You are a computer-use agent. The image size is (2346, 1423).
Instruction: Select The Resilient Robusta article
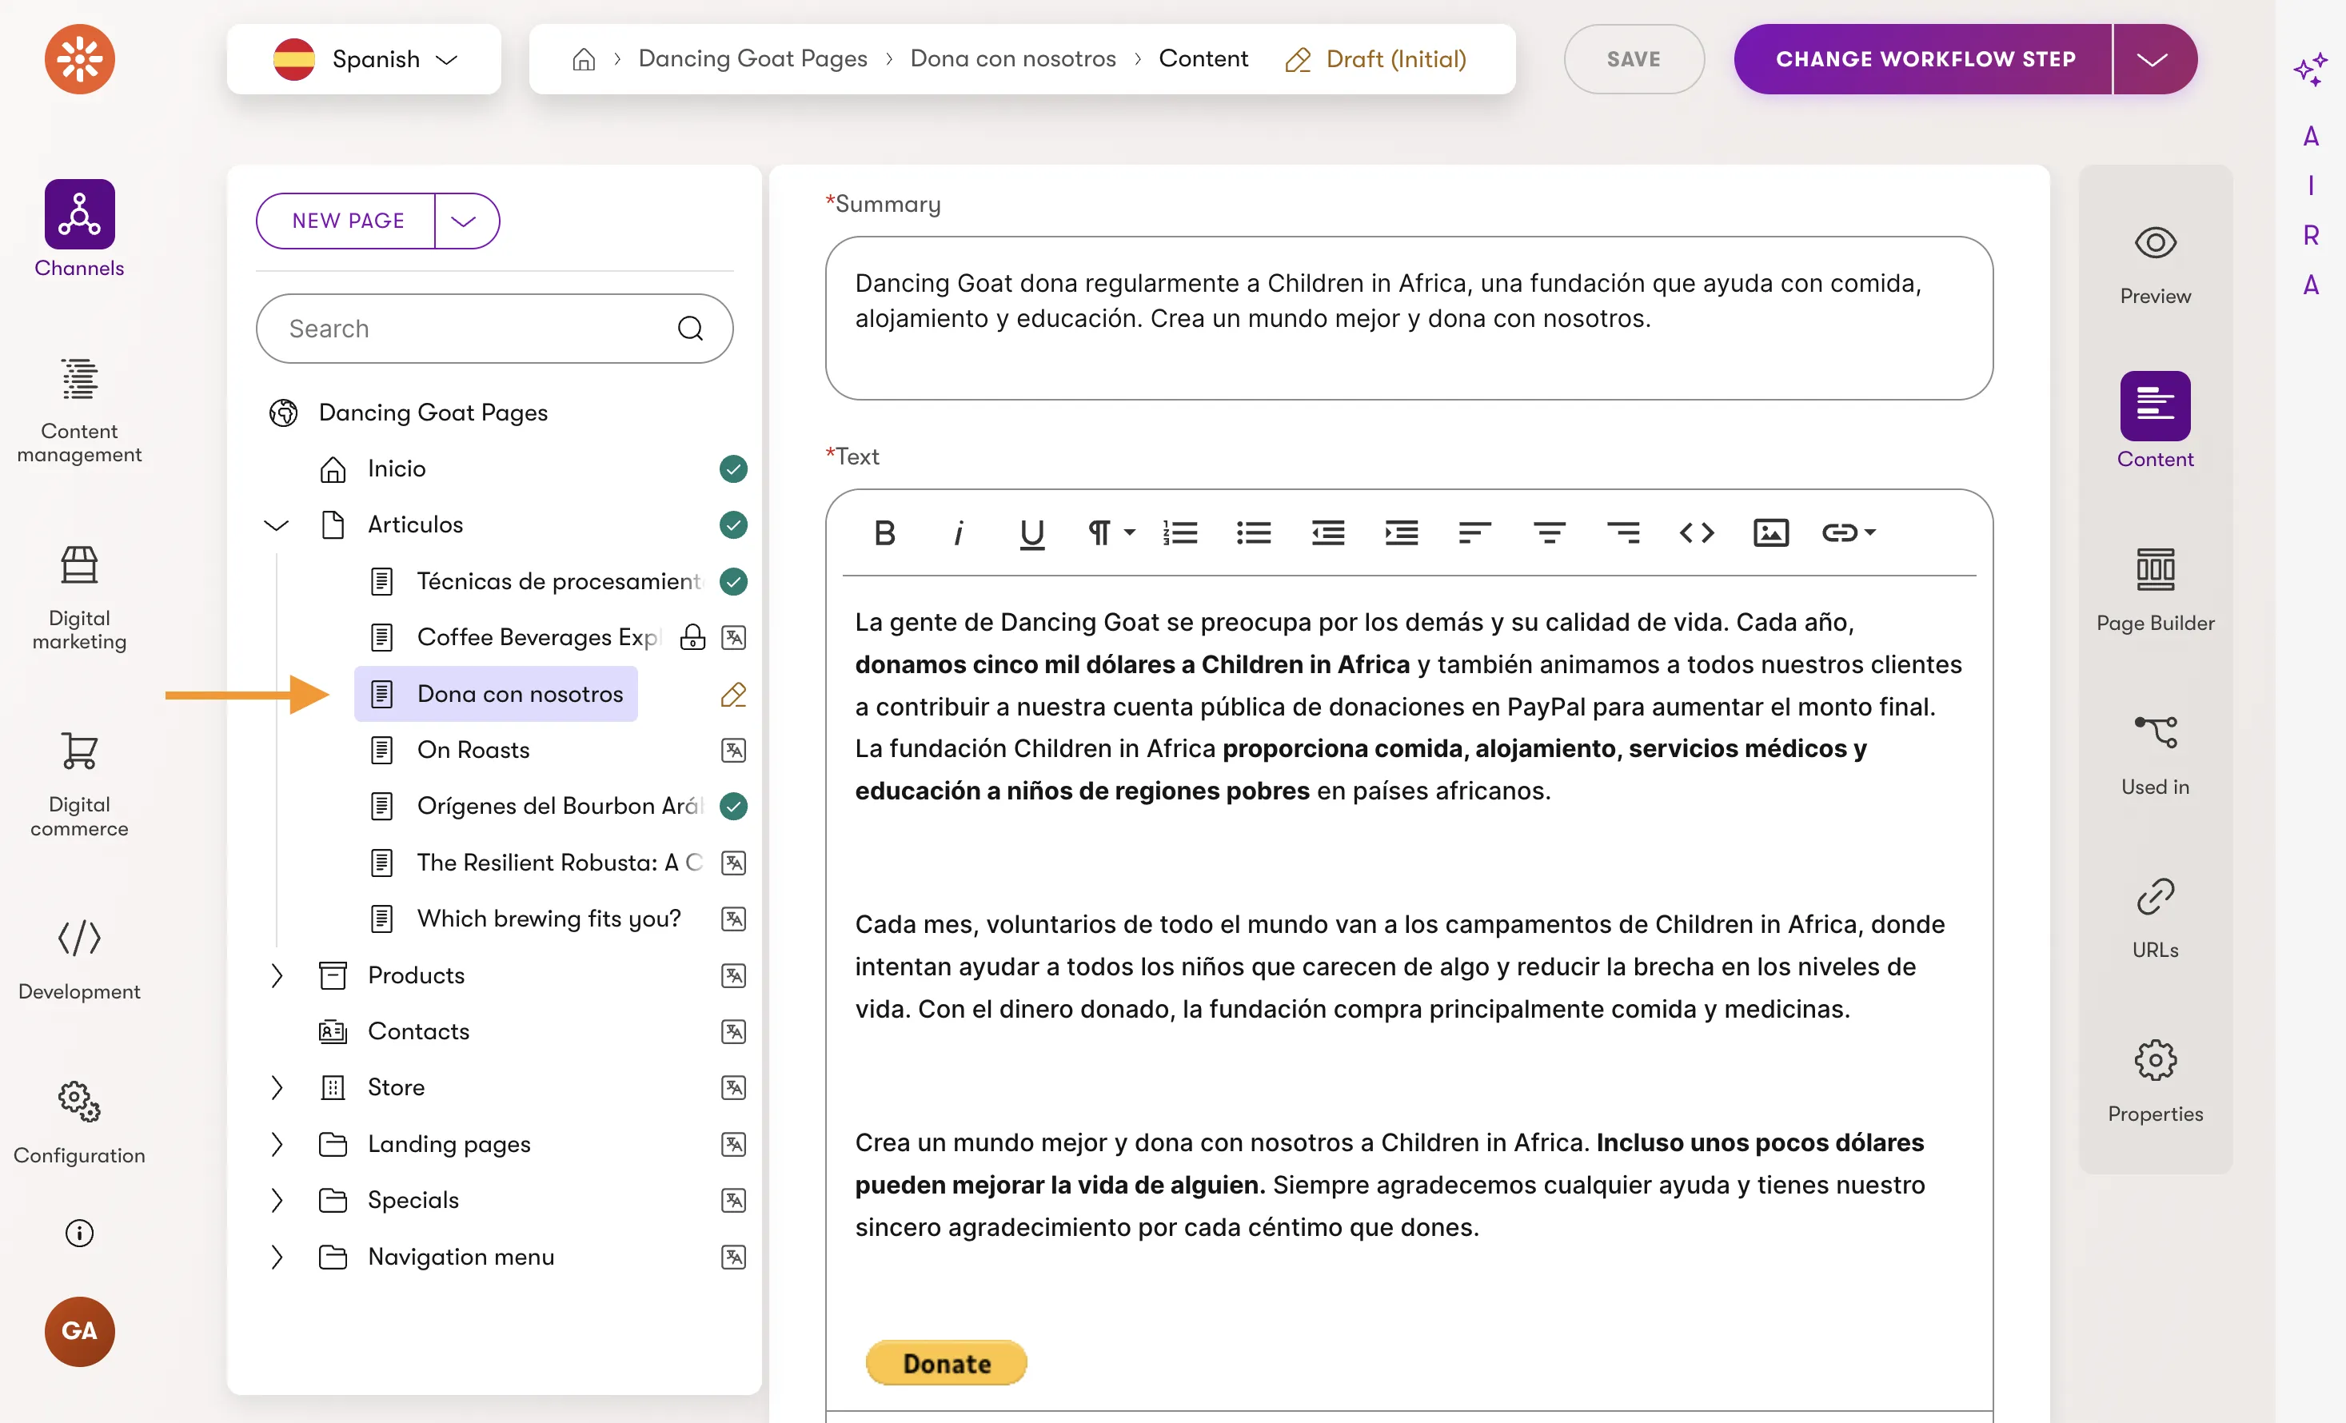(558, 863)
